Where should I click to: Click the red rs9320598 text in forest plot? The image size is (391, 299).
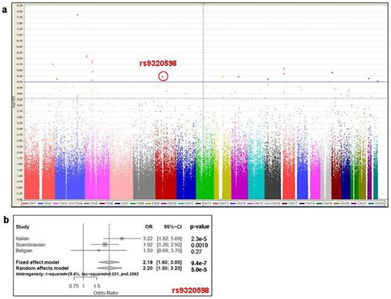[191, 290]
